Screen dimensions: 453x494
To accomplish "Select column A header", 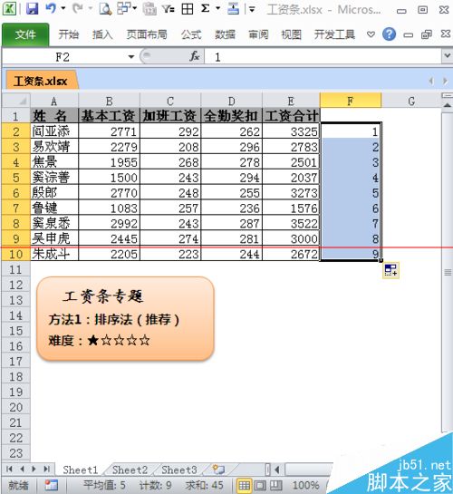I will coord(54,101).
